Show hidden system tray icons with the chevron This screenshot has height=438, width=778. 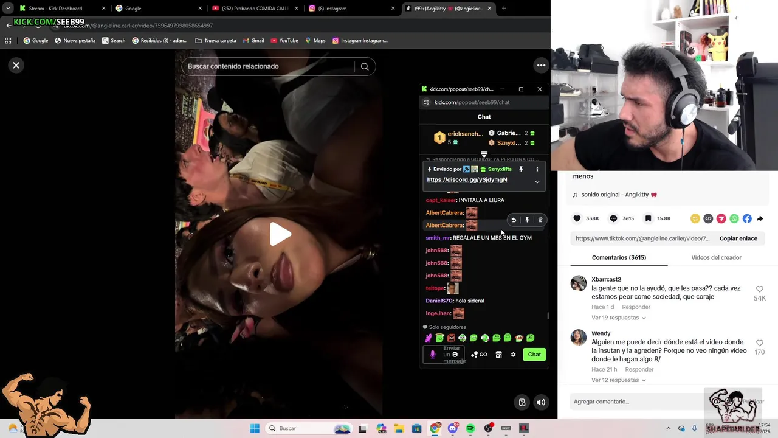[669, 428]
